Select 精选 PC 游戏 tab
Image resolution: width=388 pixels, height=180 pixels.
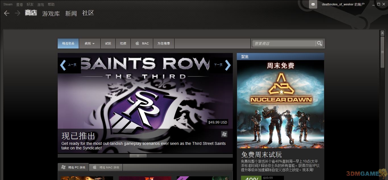[73, 167]
